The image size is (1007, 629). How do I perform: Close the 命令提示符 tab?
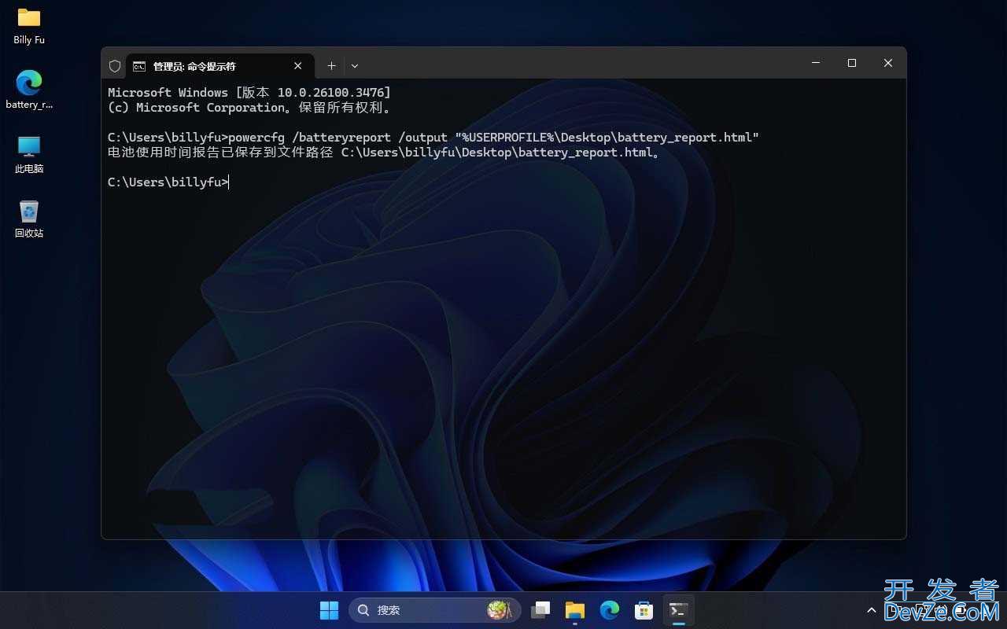point(298,66)
